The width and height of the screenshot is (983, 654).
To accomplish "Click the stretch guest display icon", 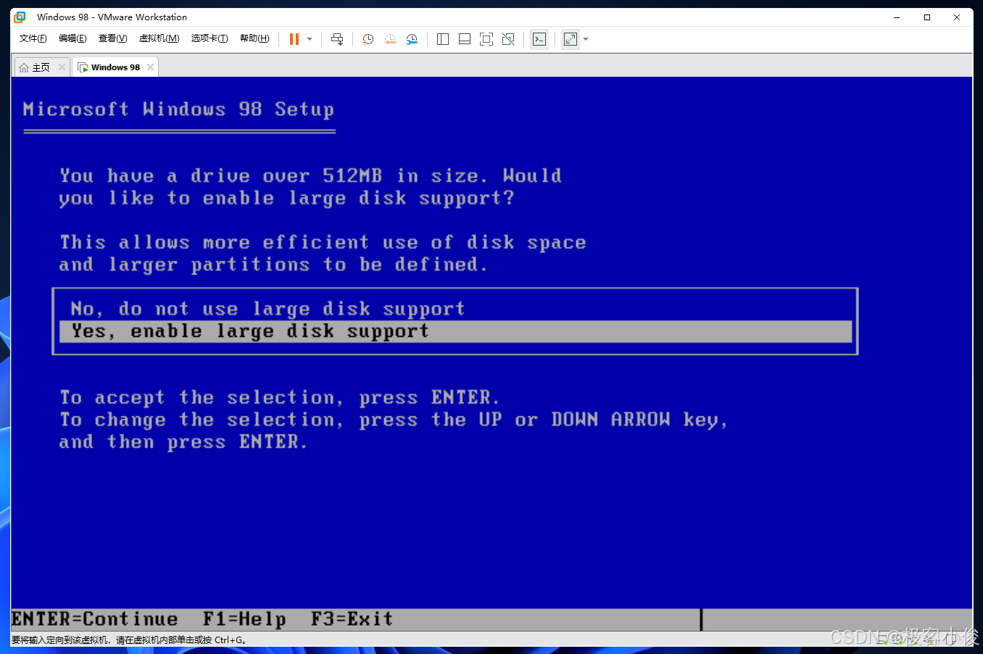I will (x=571, y=39).
